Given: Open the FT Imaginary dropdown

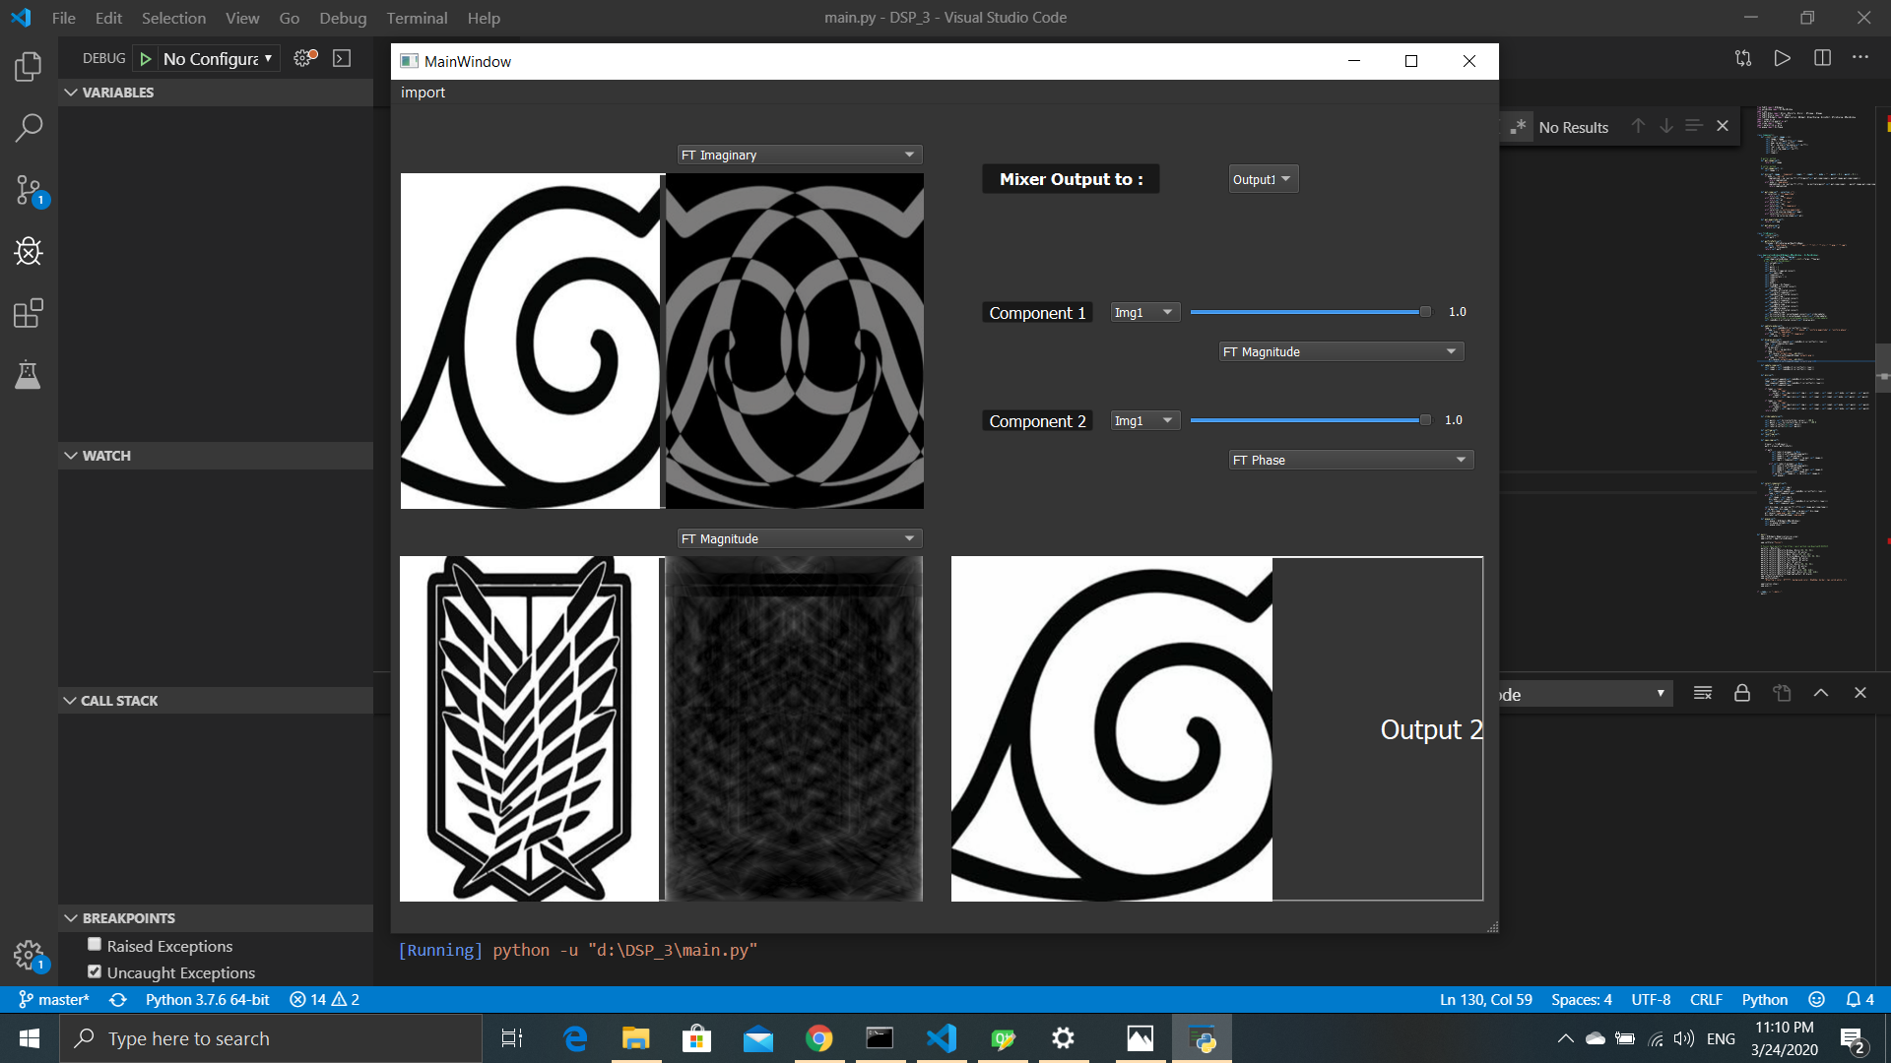Looking at the screenshot, I should pyautogui.click(x=800, y=155).
